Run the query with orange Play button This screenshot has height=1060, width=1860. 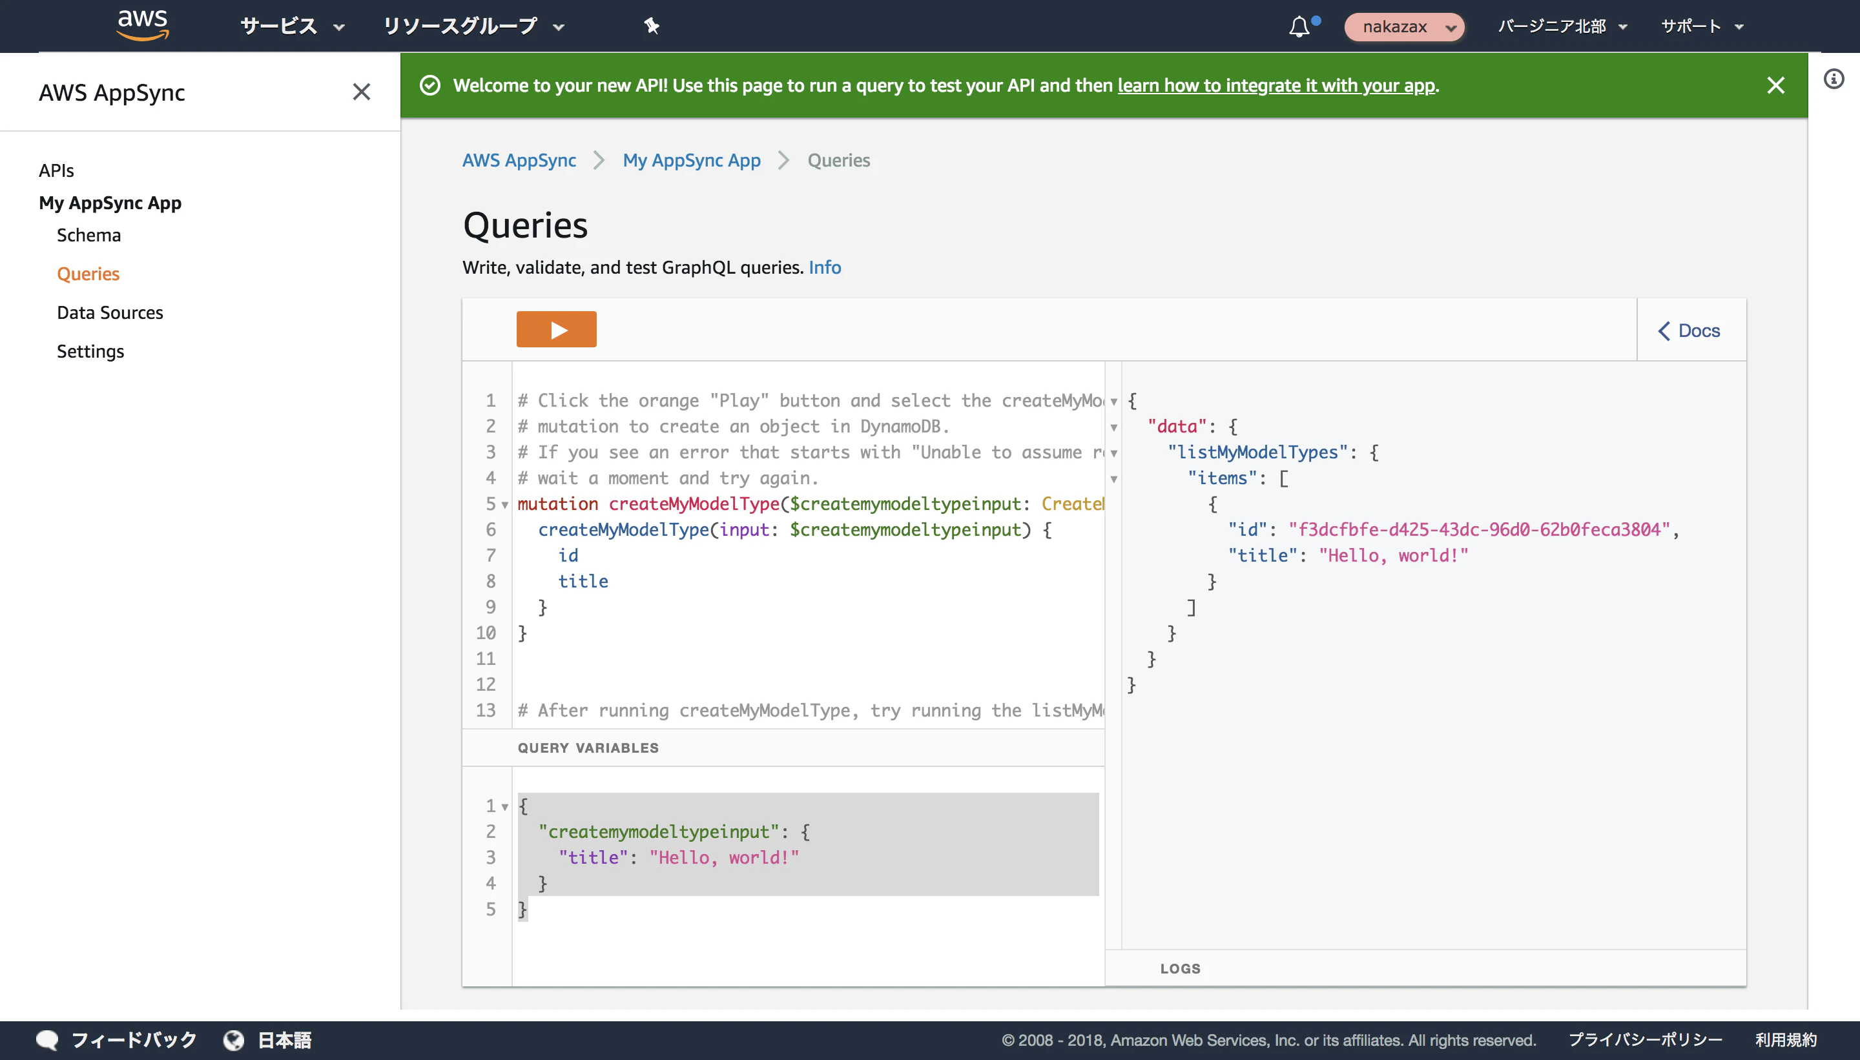pos(557,330)
